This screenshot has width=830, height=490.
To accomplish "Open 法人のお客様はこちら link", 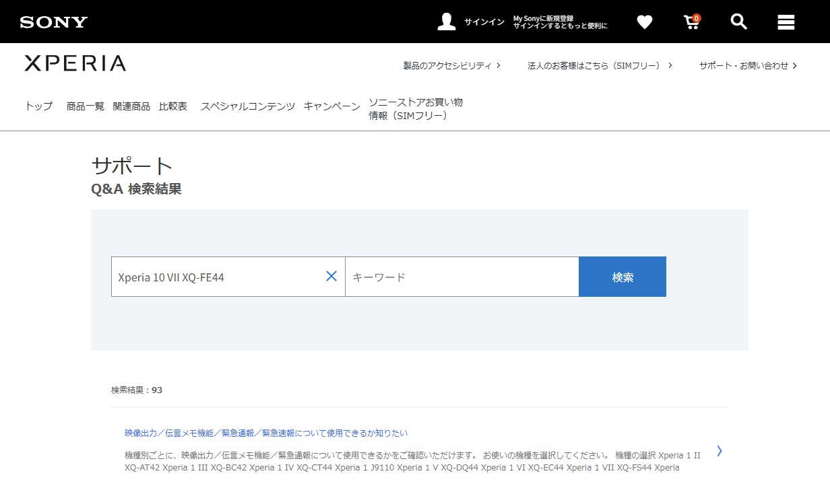I will coord(600,65).
